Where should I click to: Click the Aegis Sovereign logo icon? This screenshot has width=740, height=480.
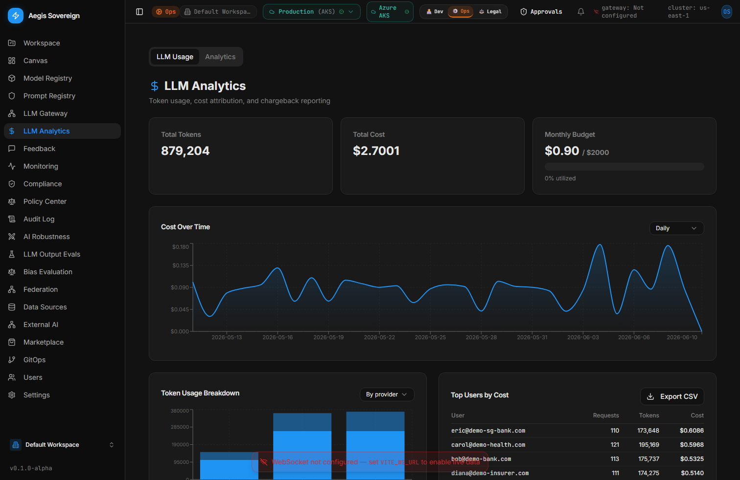(x=16, y=16)
